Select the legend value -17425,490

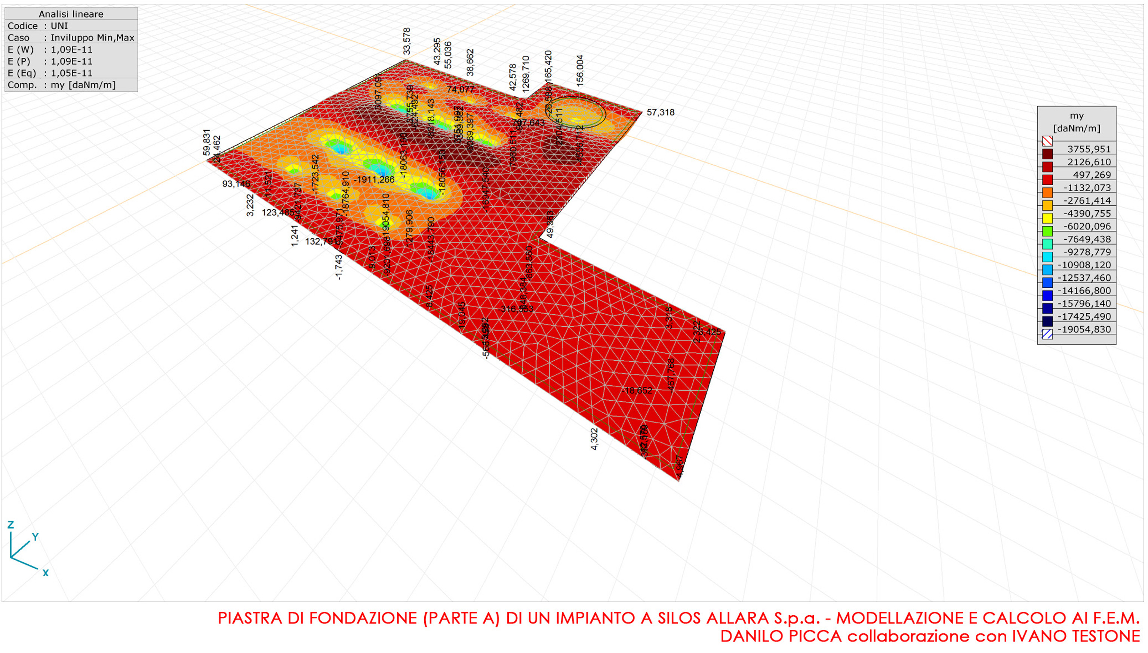click(1084, 317)
